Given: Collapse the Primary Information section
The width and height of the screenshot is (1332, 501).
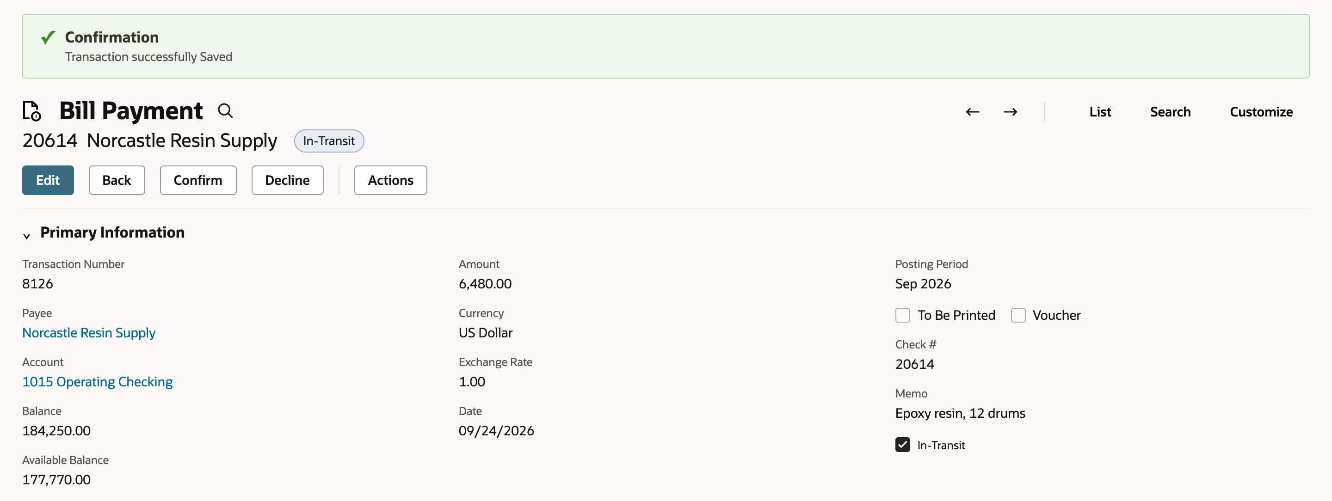Looking at the screenshot, I should (27, 236).
